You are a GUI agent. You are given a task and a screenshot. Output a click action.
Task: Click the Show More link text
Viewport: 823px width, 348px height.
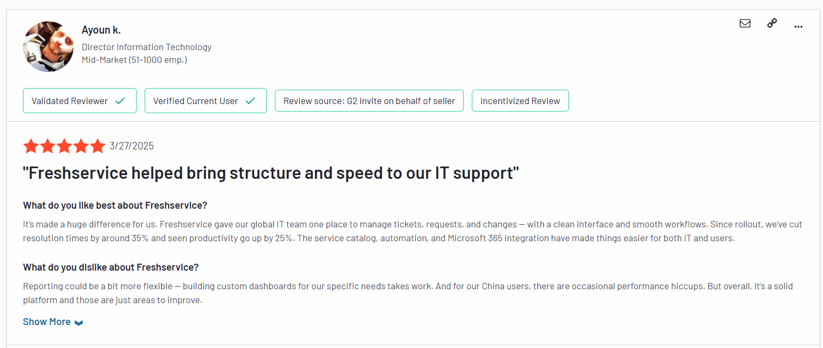click(46, 322)
